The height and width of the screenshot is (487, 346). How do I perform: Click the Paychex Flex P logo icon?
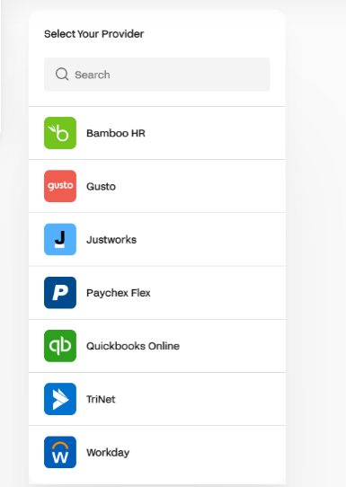pos(60,293)
